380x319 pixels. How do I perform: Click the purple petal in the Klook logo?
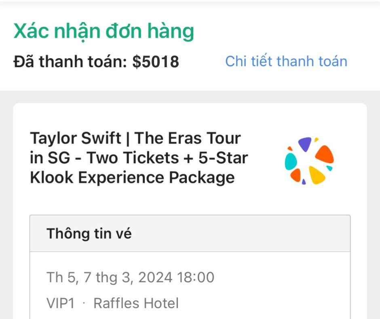[305, 145]
